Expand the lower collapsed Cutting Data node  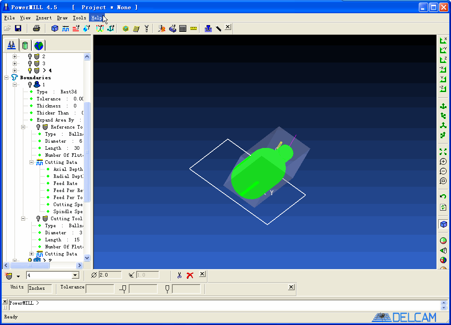pyautogui.click(x=32, y=254)
